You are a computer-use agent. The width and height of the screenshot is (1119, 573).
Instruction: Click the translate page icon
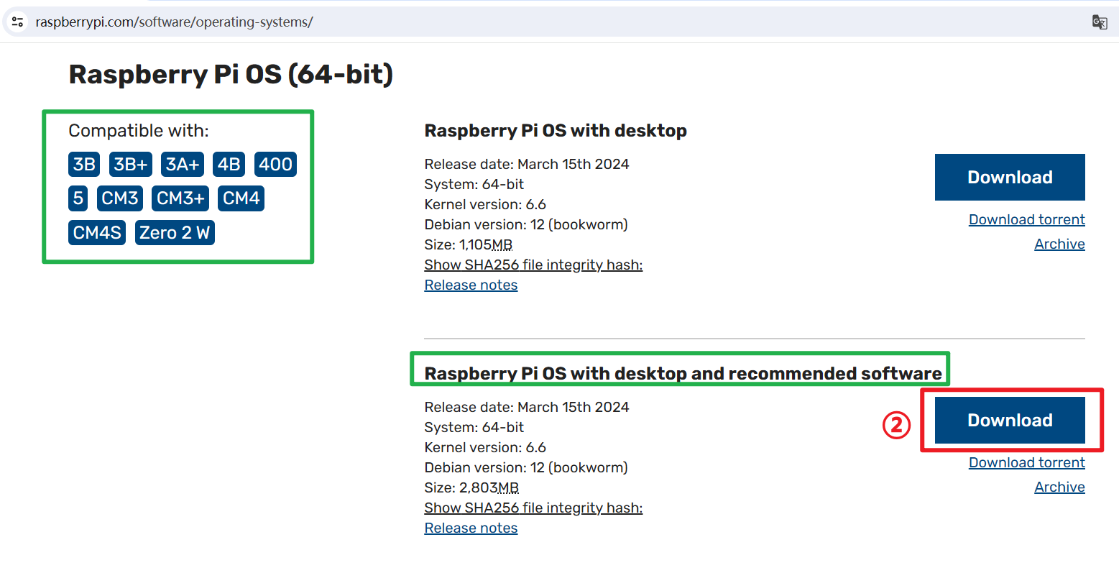click(1100, 22)
